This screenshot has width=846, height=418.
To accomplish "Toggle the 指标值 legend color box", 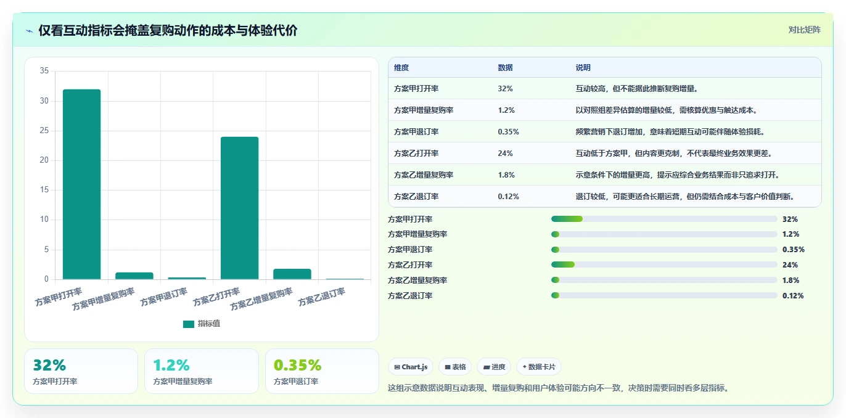I will tap(189, 324).
